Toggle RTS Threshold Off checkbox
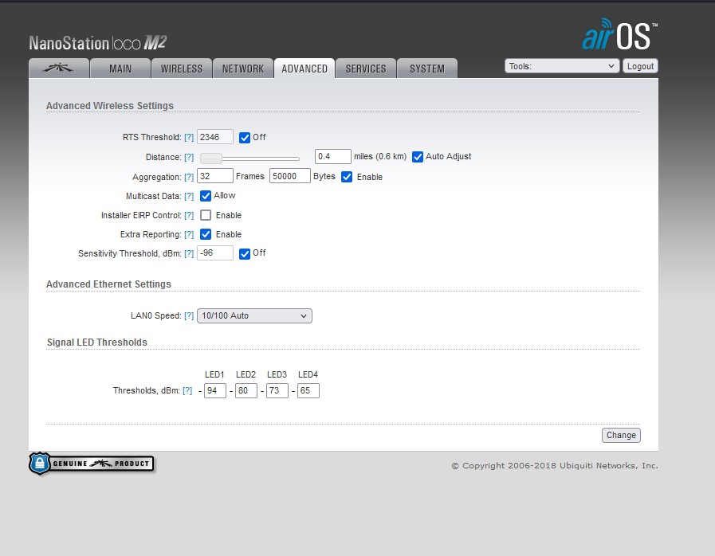The height and width of the screenshot is (556, 715). [245, 138]
